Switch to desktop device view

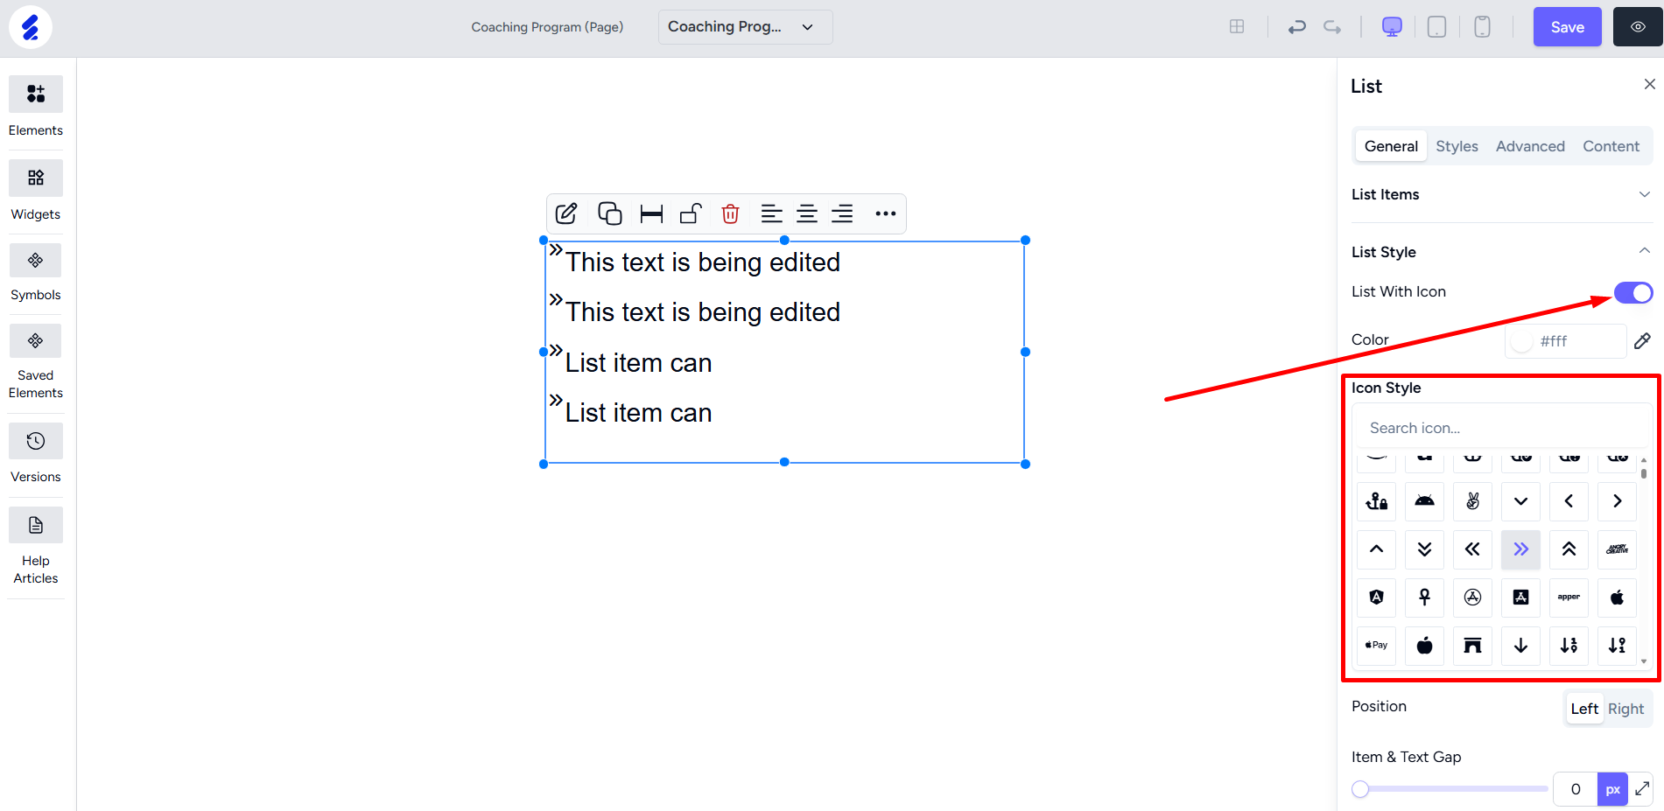pyautogui.click(x=1392, y=27)
